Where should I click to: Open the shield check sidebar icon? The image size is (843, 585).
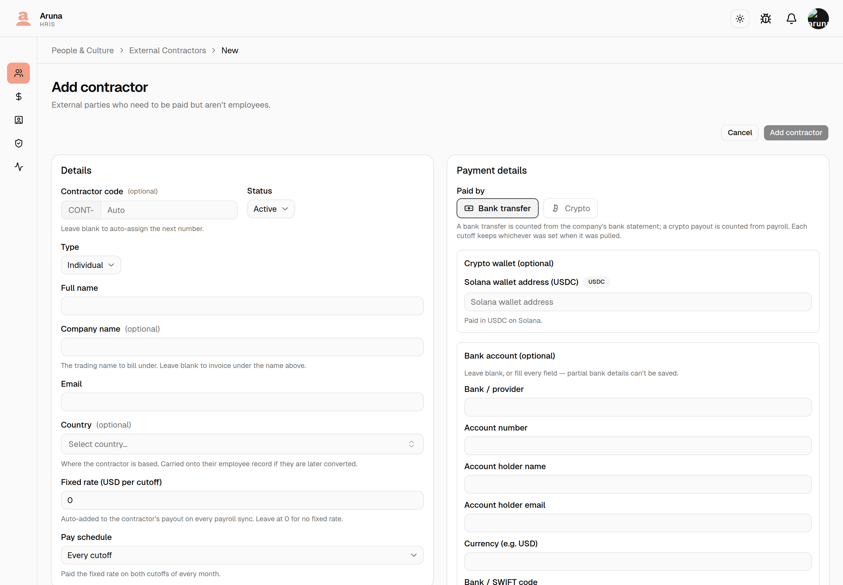click(x=18, y=143)
